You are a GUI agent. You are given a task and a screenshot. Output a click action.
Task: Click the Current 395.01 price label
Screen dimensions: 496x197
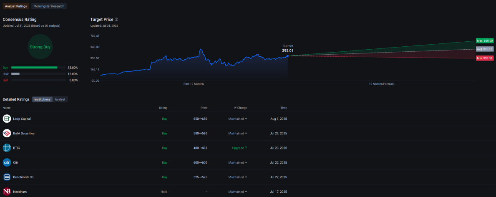tap(287, 48)
